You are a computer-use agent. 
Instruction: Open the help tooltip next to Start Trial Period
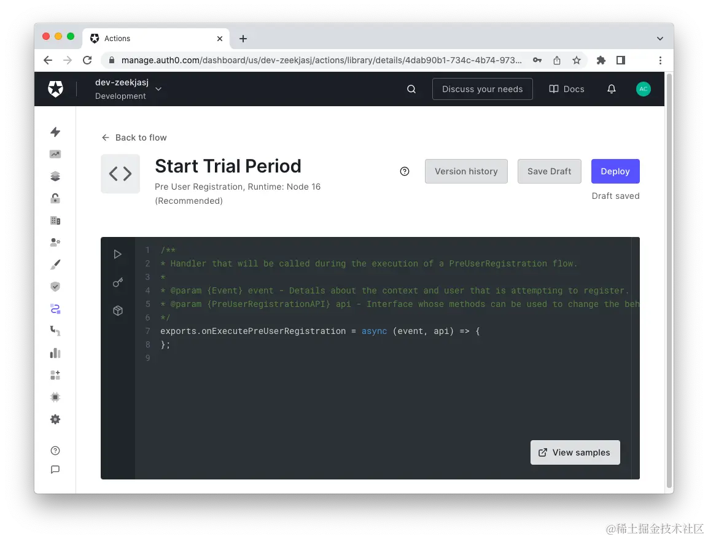tap(405, 171)
